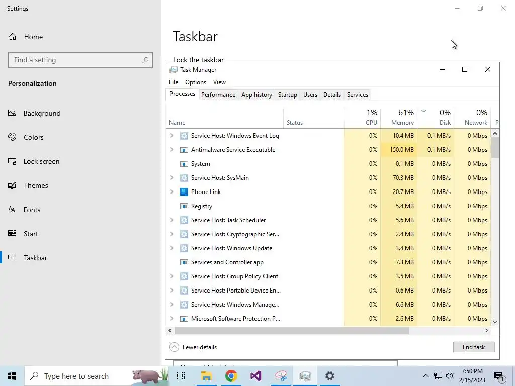The image size is (515, 386).
Task: Switch to the App history tab
Action: (x=256, y=95)
